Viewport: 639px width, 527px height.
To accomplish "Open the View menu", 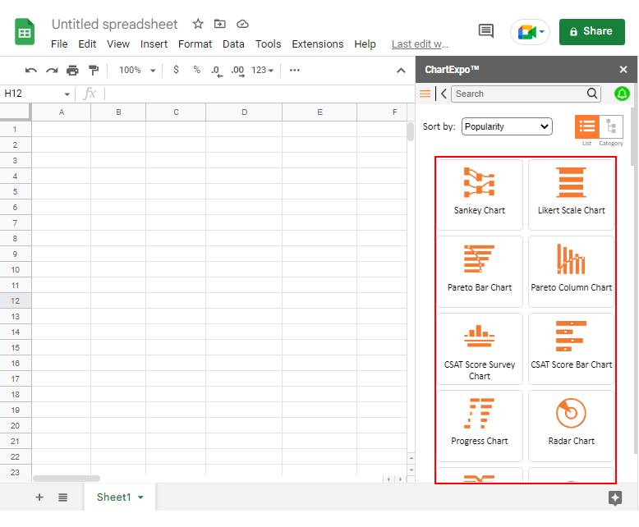I will (118, 44).
